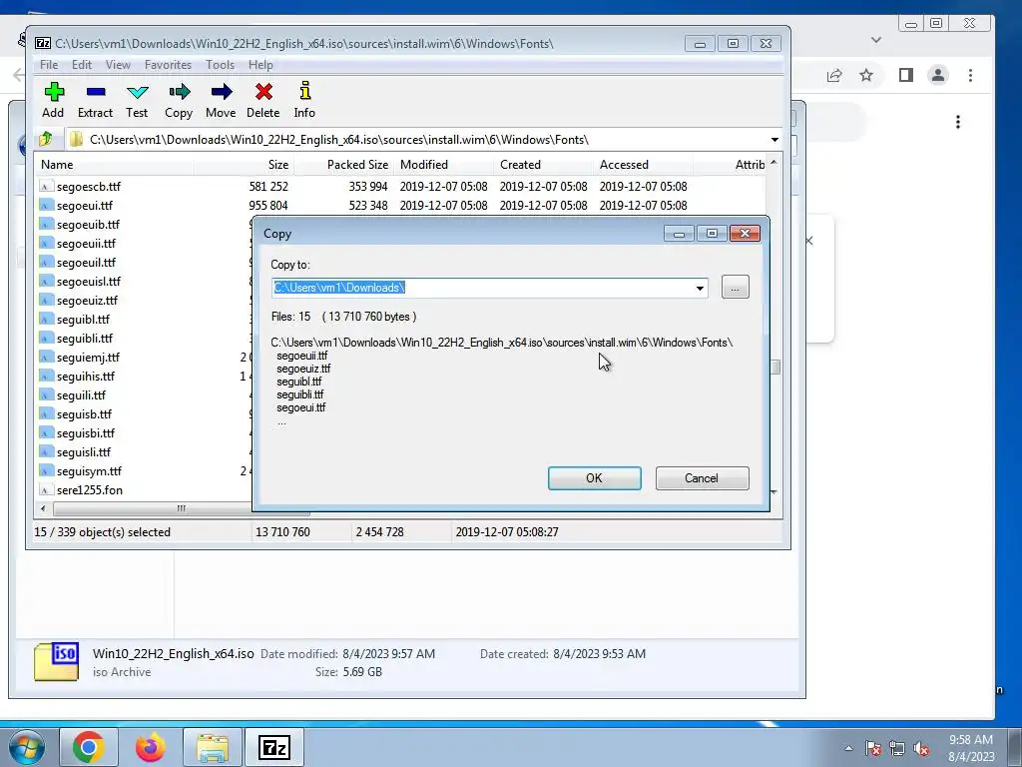Select the segoeui.ttf row

401,206
